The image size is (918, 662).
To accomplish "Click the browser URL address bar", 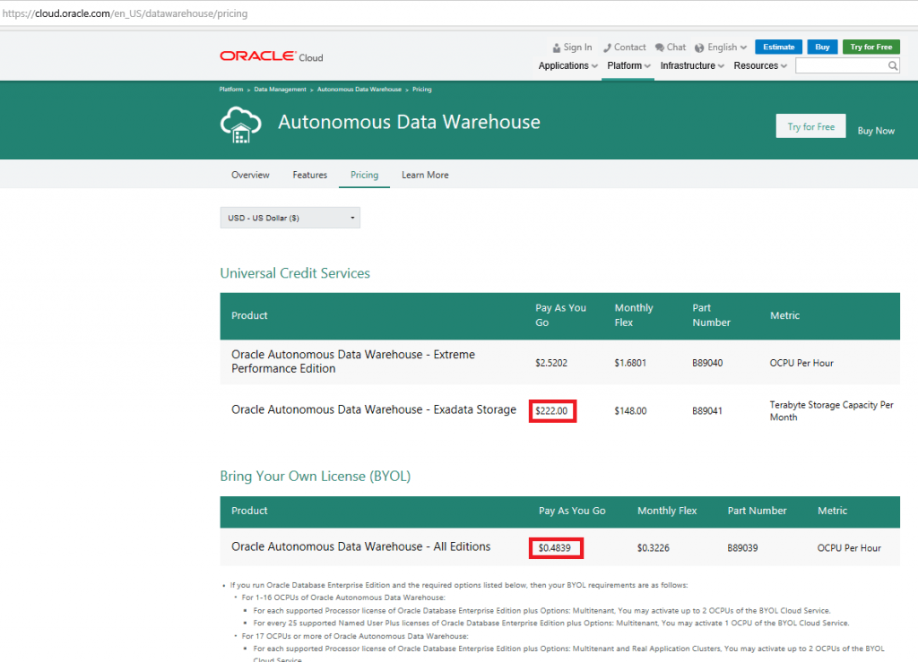I will coord(459,13).
